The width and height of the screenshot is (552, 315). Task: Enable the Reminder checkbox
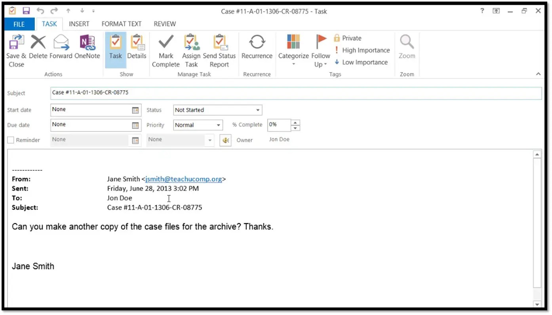(11, 140)
